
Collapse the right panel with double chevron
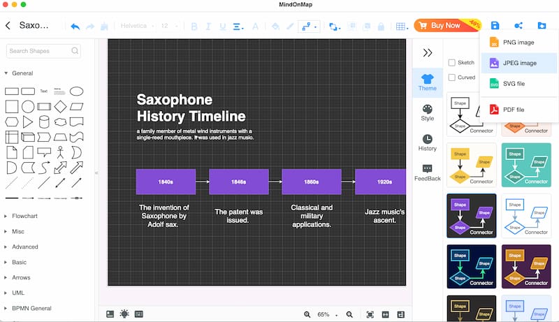tap(428, 52)
